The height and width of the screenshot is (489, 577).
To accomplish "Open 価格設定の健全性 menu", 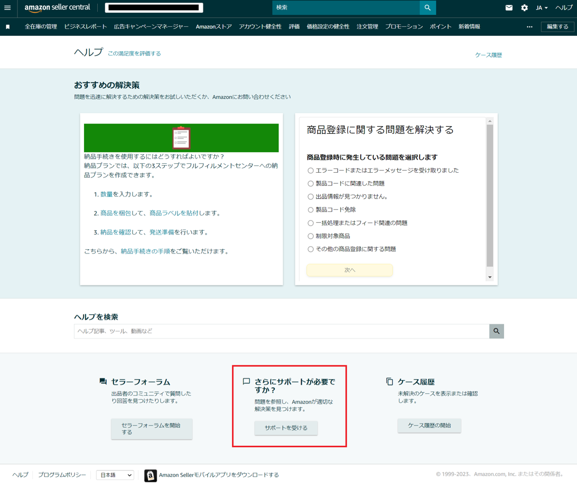I will tap(328, 26).
